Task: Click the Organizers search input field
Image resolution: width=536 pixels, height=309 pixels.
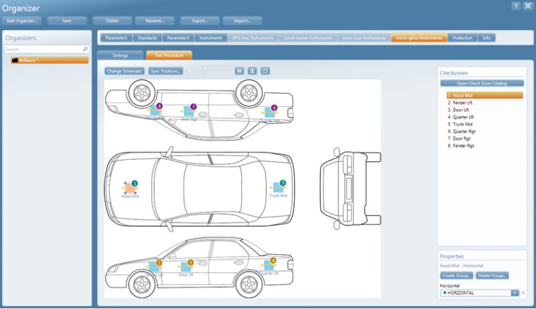Action: (x=42, y=49)
